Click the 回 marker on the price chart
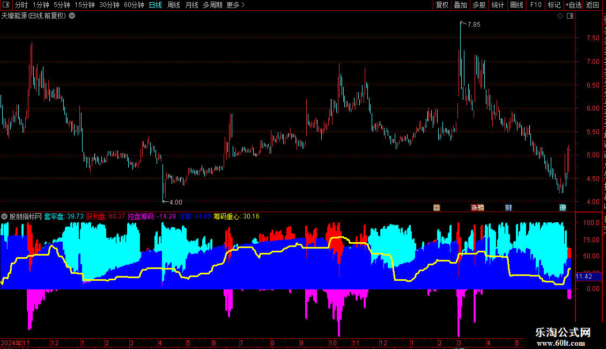Image resolution: width=606 pixels, height=349 pixels. 437,208
